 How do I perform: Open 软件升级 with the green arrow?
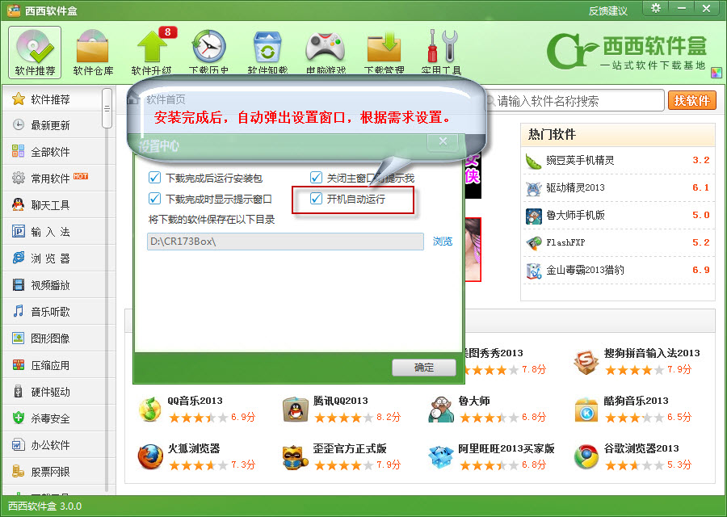click(152, 52)
